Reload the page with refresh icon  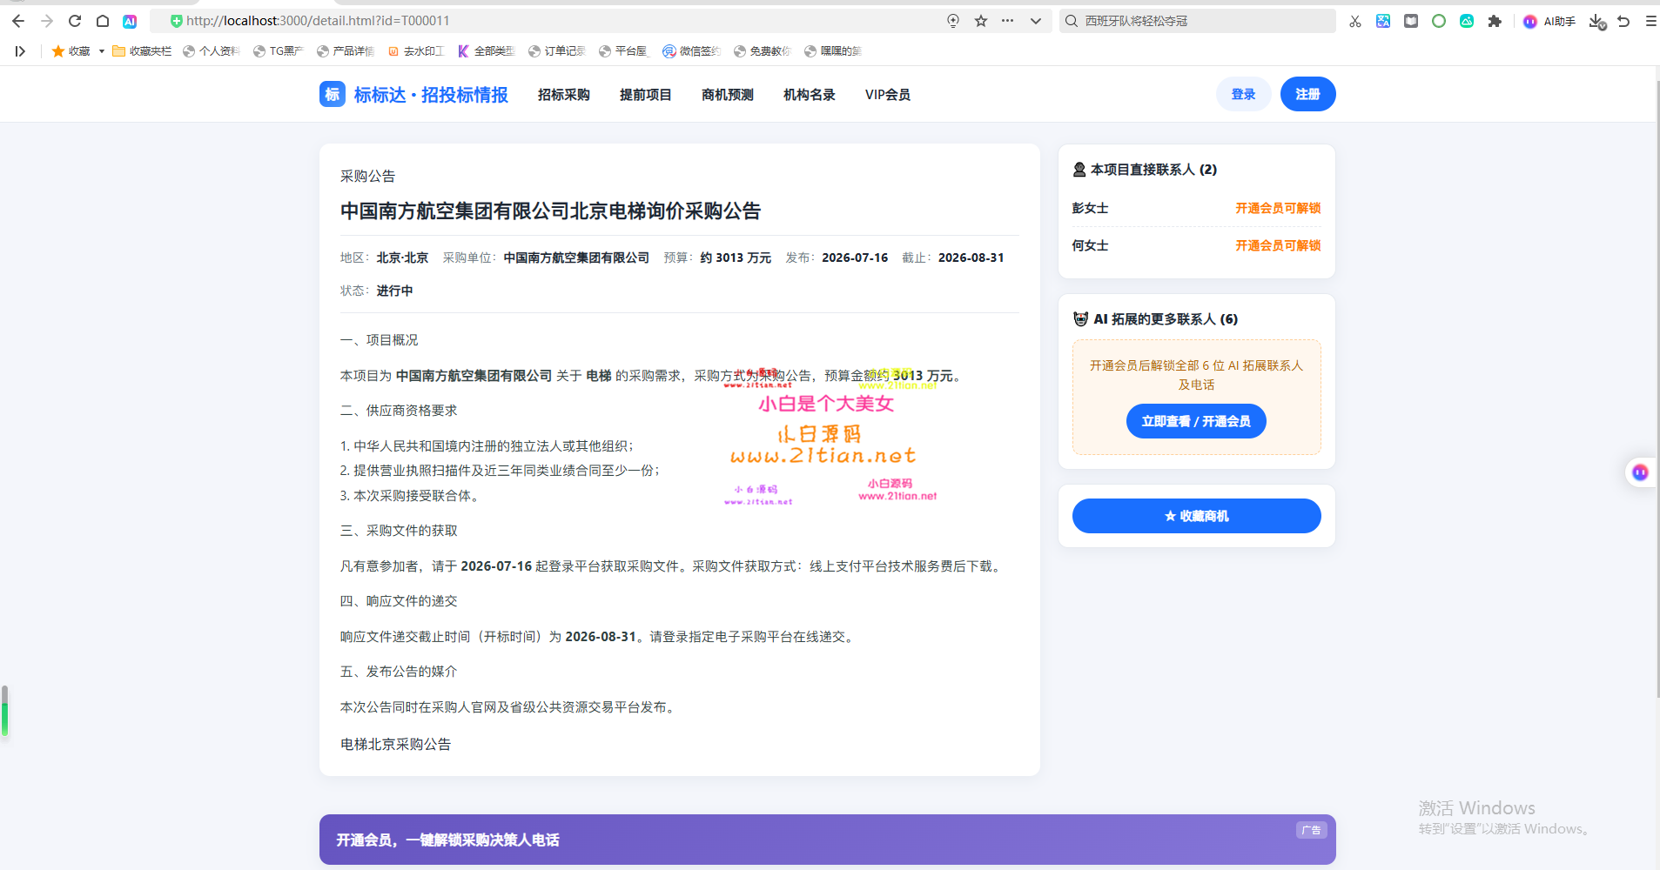coord(75,21)
